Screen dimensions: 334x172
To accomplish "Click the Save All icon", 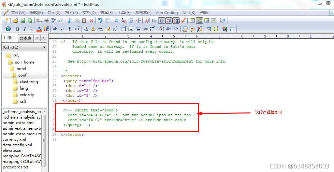I will point(30,21).
